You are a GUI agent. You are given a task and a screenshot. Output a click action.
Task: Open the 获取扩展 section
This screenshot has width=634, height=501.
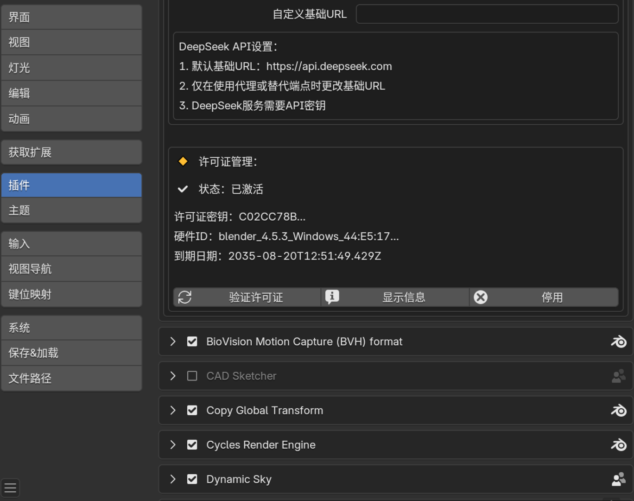pyautogui.click(x=71, y=152)
